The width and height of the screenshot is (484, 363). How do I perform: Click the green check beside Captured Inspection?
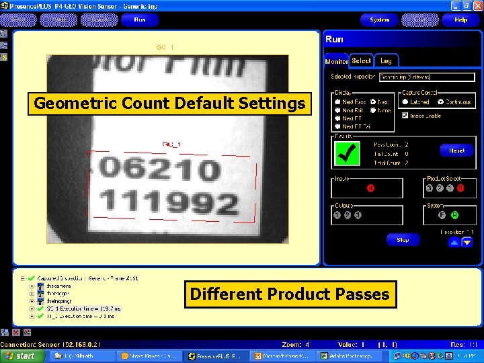31,278
